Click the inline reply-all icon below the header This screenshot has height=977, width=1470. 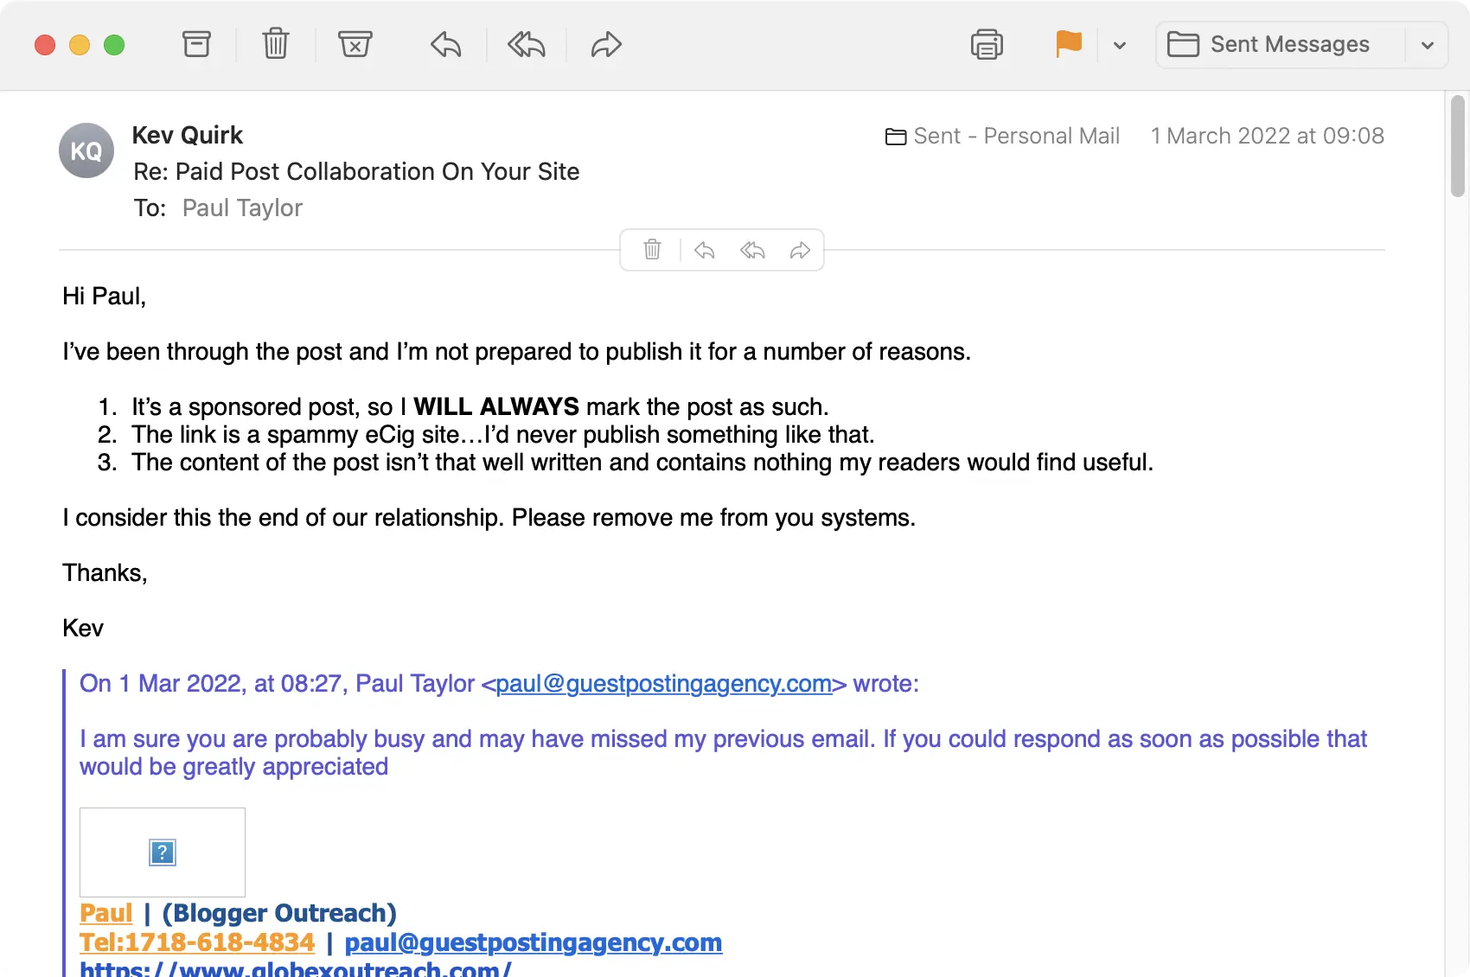tap(752, 250)
